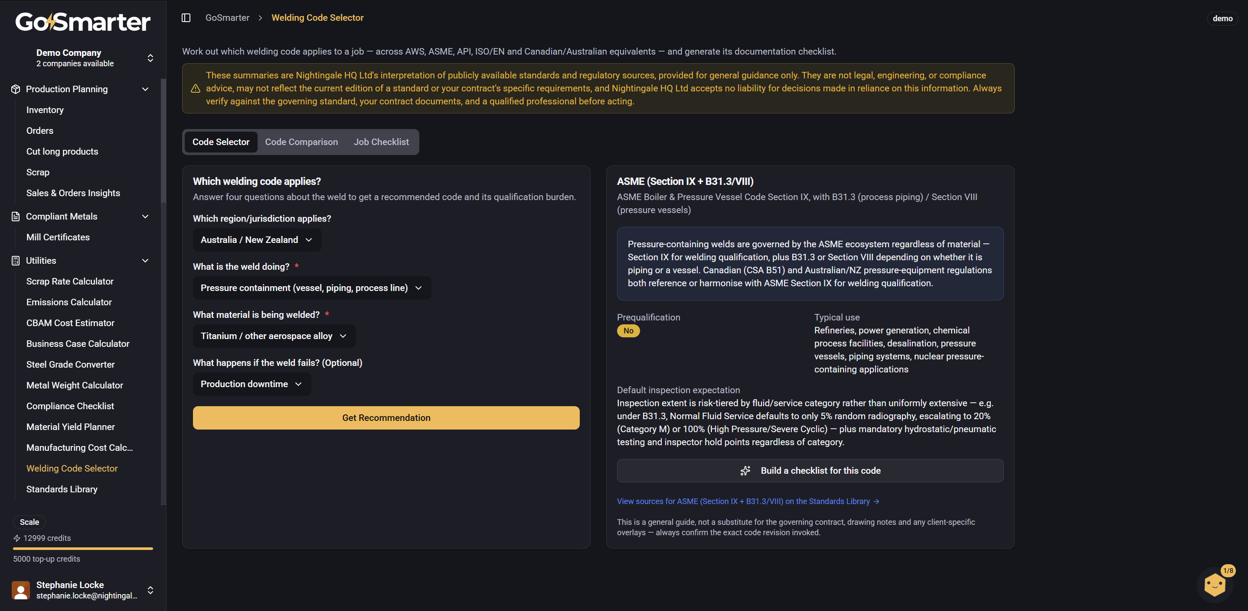
Task: Switch to the Job Checklist tab
Action: point(381,142)
